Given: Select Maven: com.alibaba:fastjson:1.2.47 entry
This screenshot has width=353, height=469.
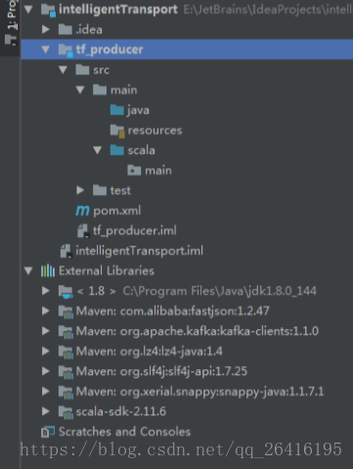Looking at the screenshot, I should 172,311.
